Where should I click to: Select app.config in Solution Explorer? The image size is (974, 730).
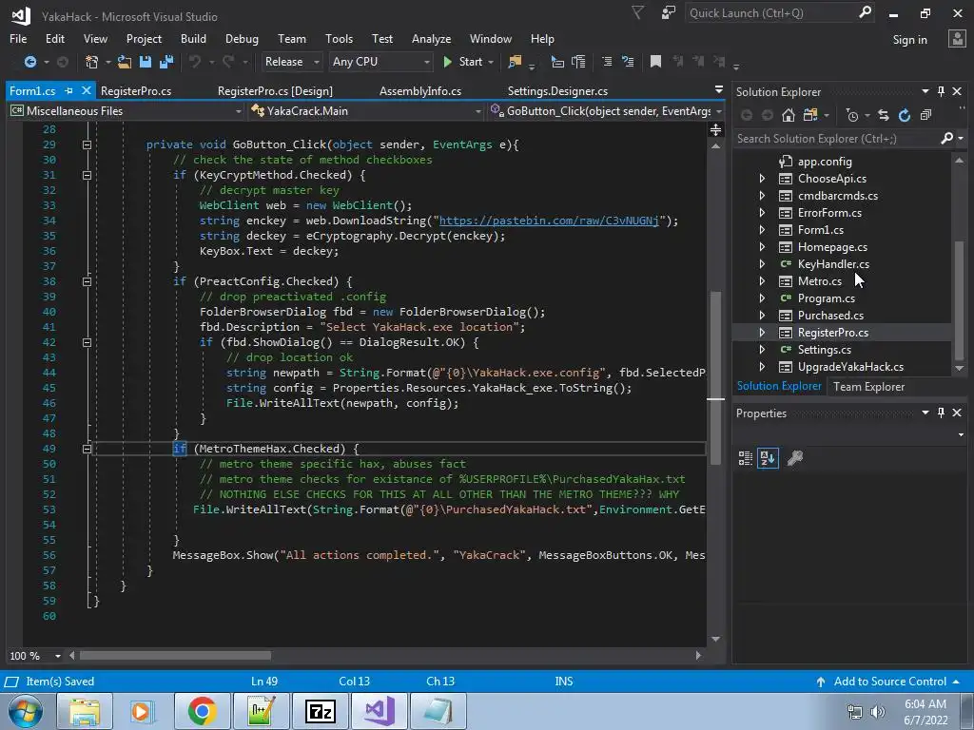tap(825, 162)
